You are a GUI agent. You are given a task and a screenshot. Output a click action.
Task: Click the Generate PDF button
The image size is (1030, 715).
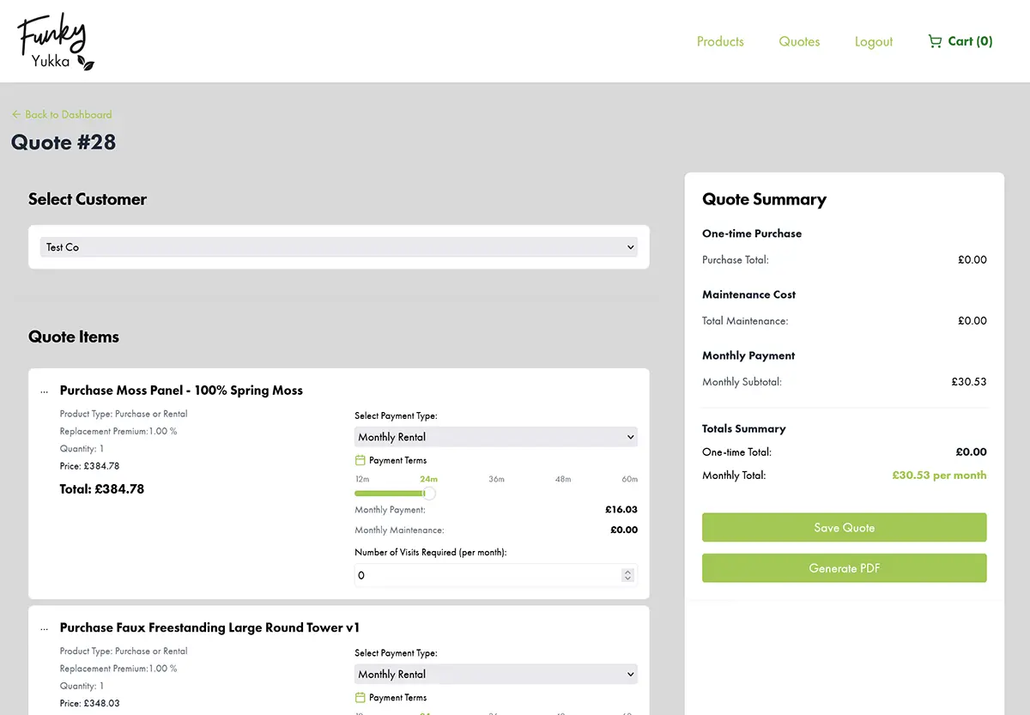point(844,567)
